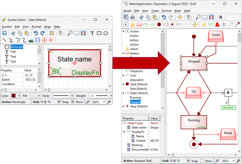Collapse the Stop [Watch] tree node

pos(123,106)
